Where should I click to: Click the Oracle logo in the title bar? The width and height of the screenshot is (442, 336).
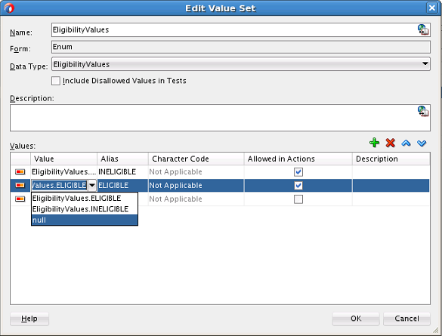9,8
